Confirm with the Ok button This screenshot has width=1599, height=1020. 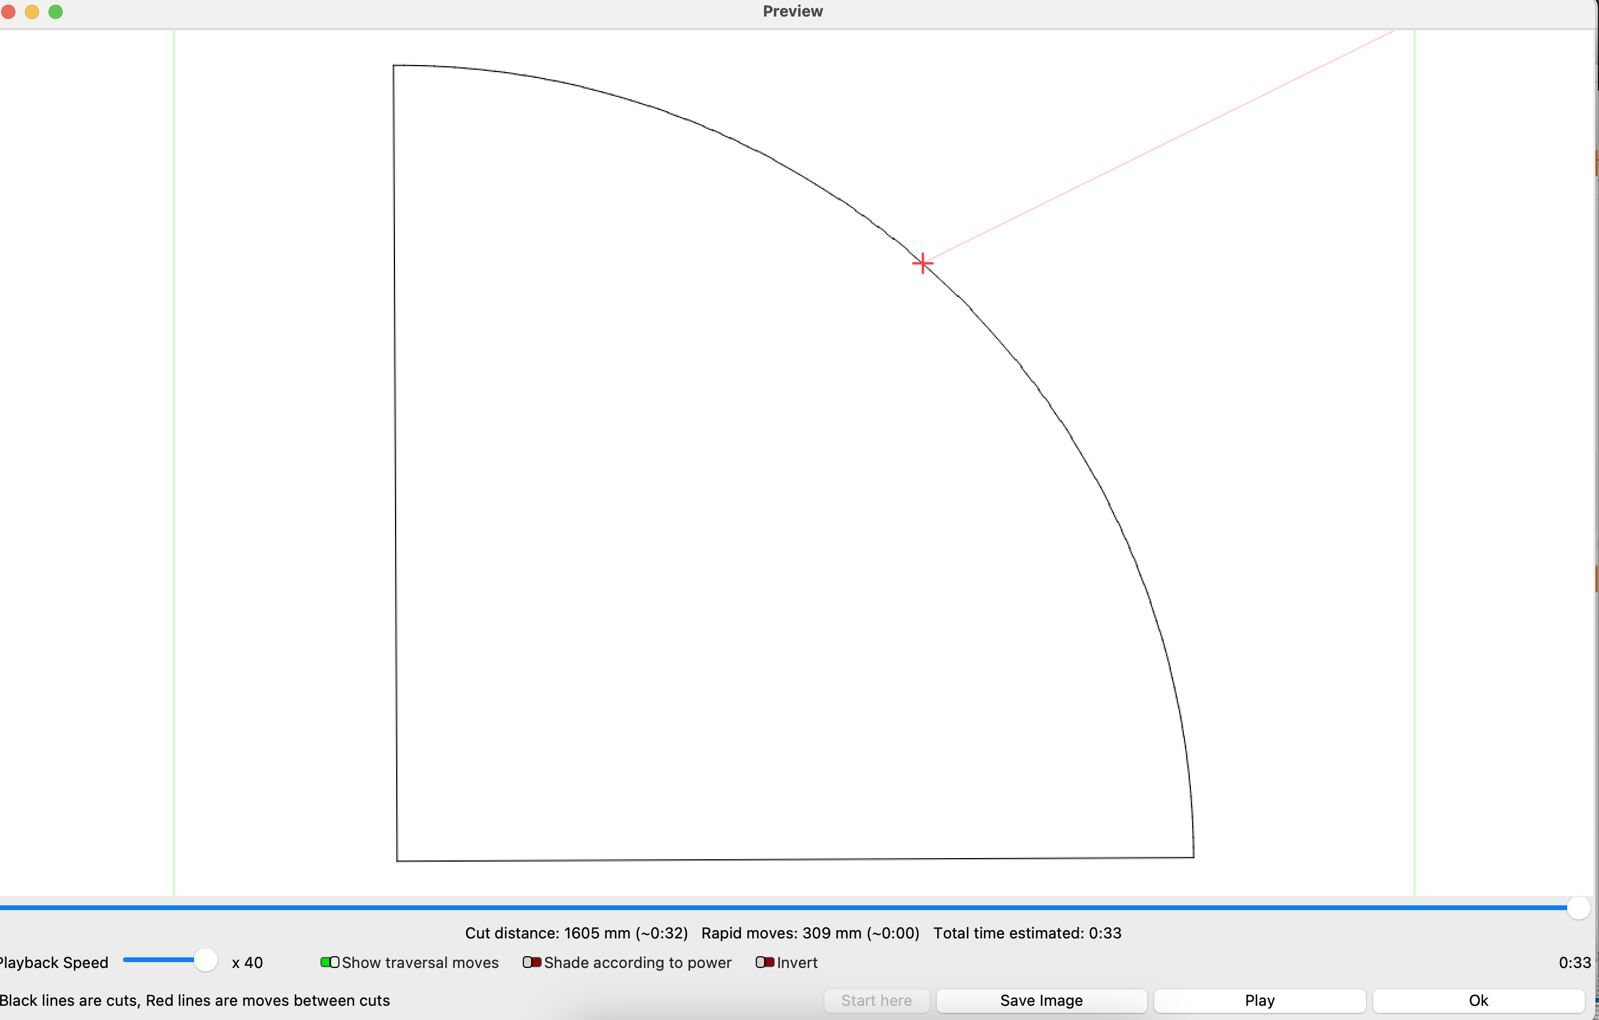(x=1478, y=1000)
